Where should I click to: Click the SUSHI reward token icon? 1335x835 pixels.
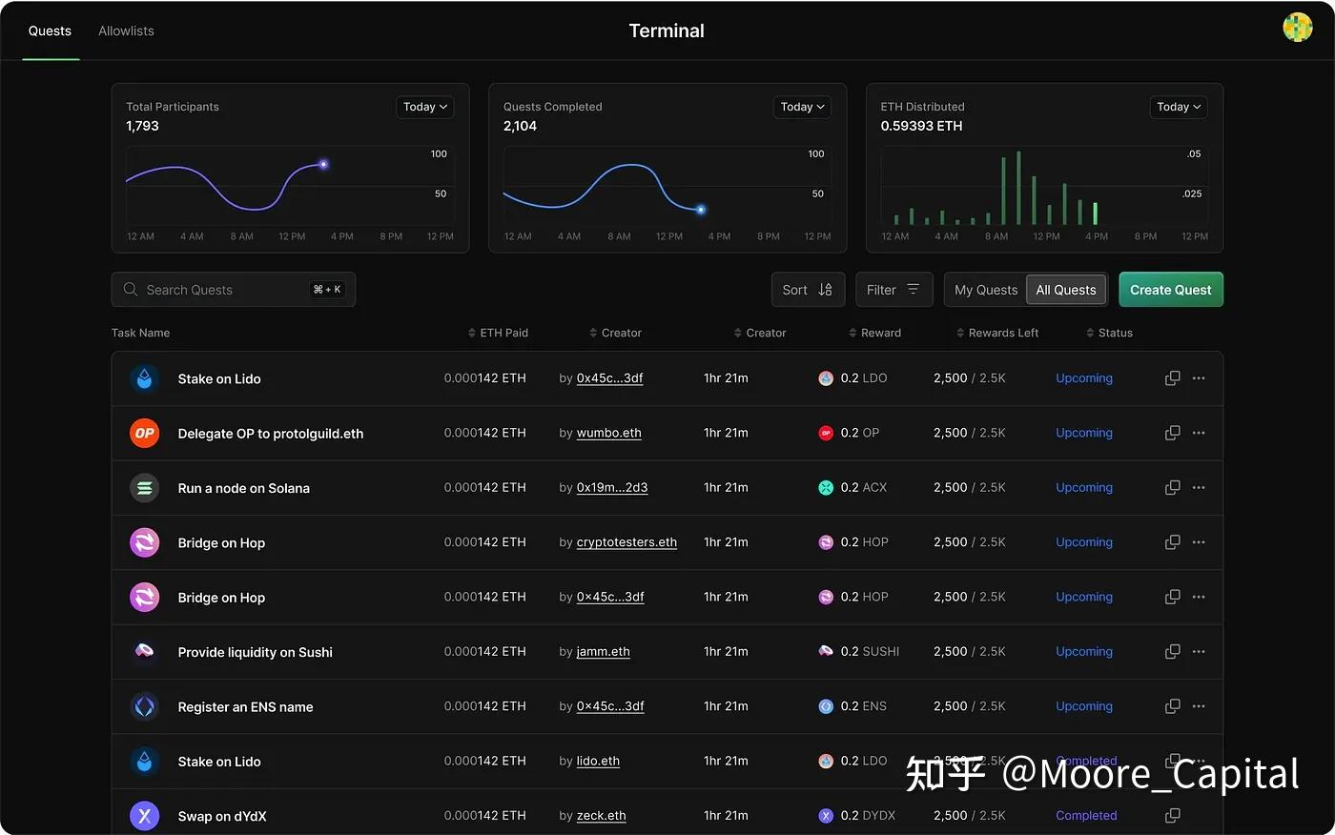pos(826,651)
